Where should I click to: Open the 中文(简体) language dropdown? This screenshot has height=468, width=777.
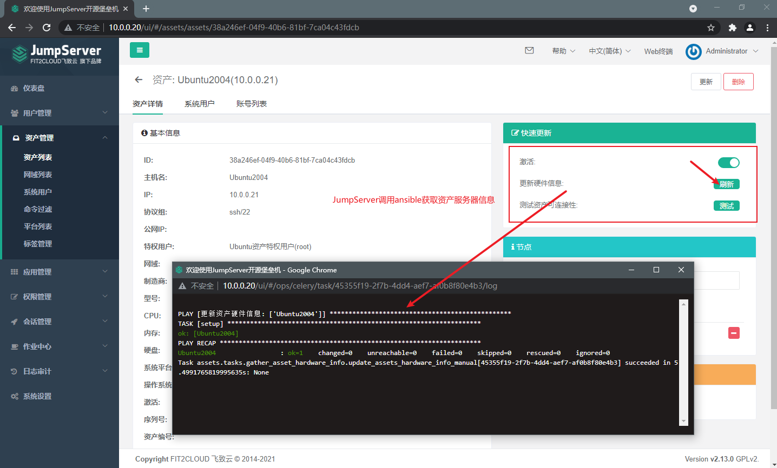point(610,51)
